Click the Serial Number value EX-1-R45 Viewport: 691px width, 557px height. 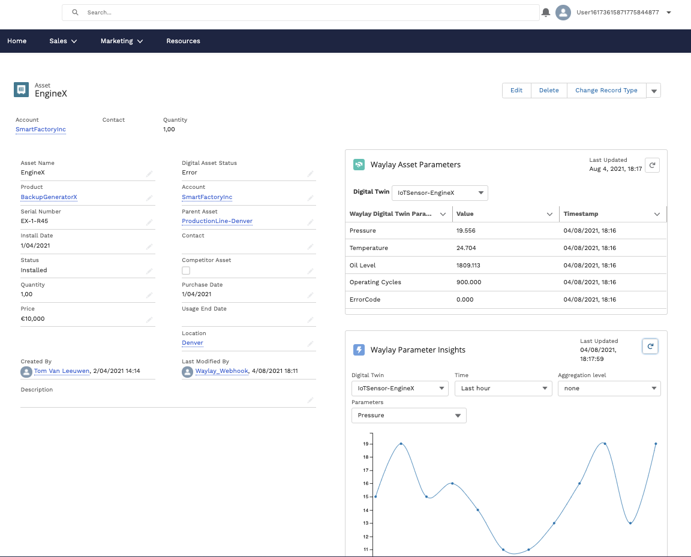point(34,221)
